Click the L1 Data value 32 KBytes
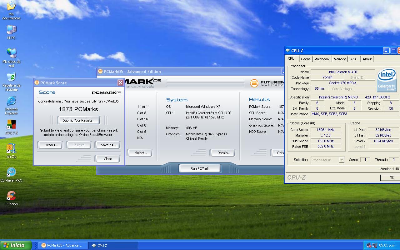 pyautogui.click(x=383, y=130)
